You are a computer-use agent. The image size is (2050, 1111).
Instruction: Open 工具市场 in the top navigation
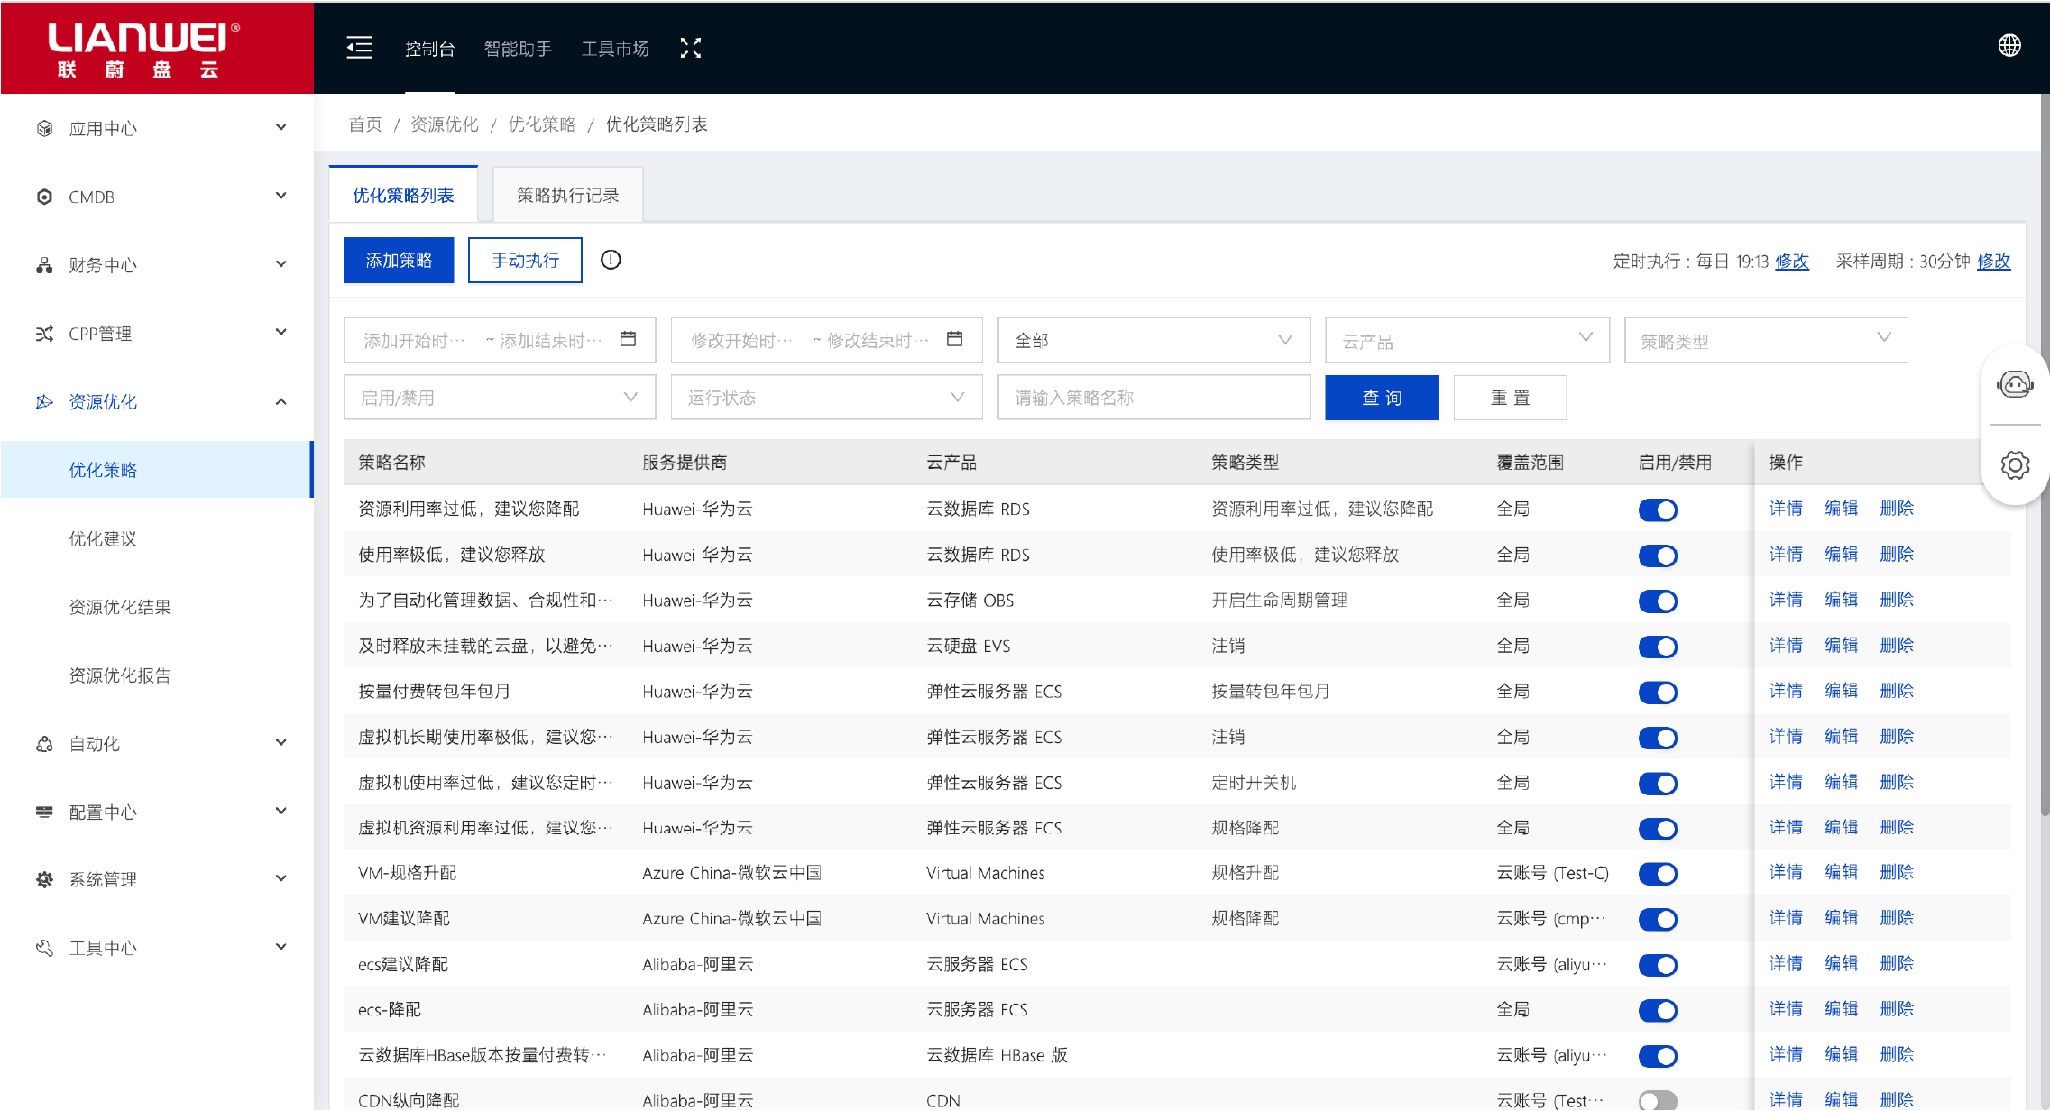[x=615, y=49]
